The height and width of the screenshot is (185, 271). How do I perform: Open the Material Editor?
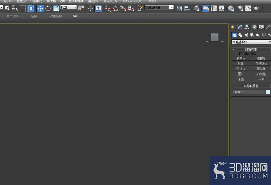[231, 8]
